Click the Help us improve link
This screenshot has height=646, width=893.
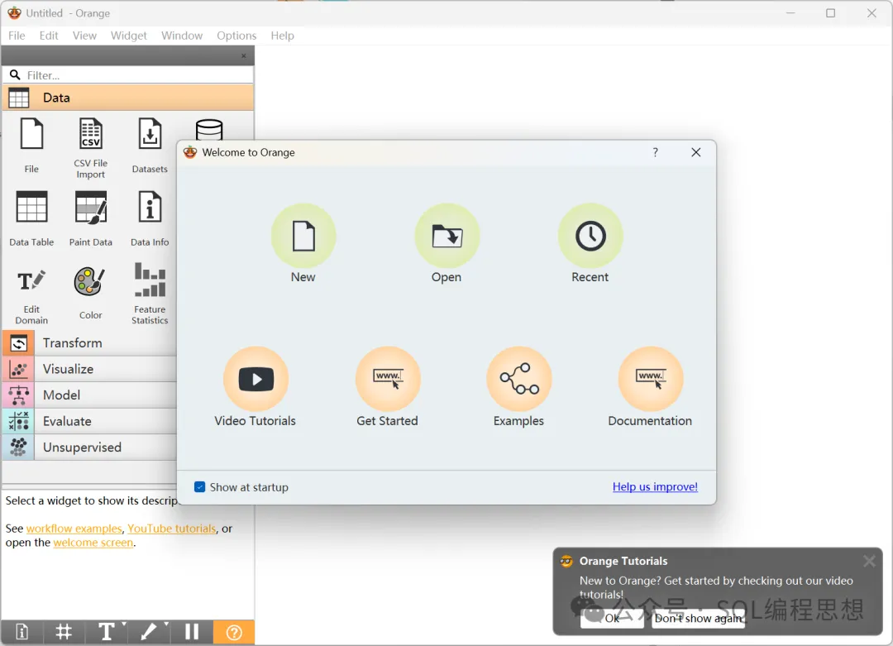[x=655, y=486]
